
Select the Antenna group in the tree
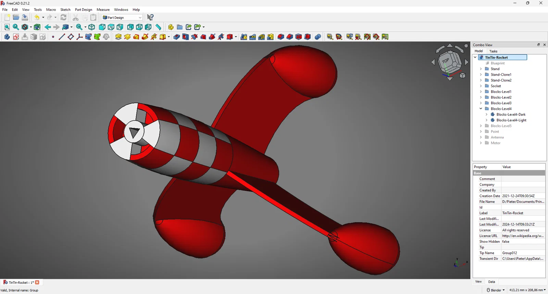[x=497, y=137]
